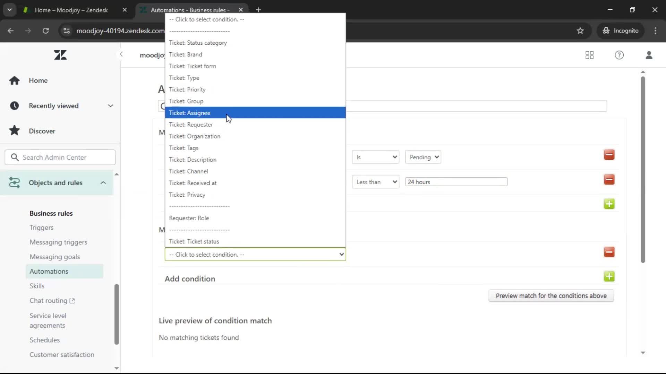Image resolution: width=666 pixels, height=374 pixels.
Task: Open Messaging goals
Action: click(x=55, y=257)
